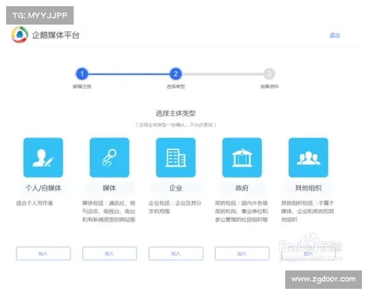Click the 媒体包括 description paragraph
The height and width of the screenshot is (295, 368).
click(x=109, y=211)
